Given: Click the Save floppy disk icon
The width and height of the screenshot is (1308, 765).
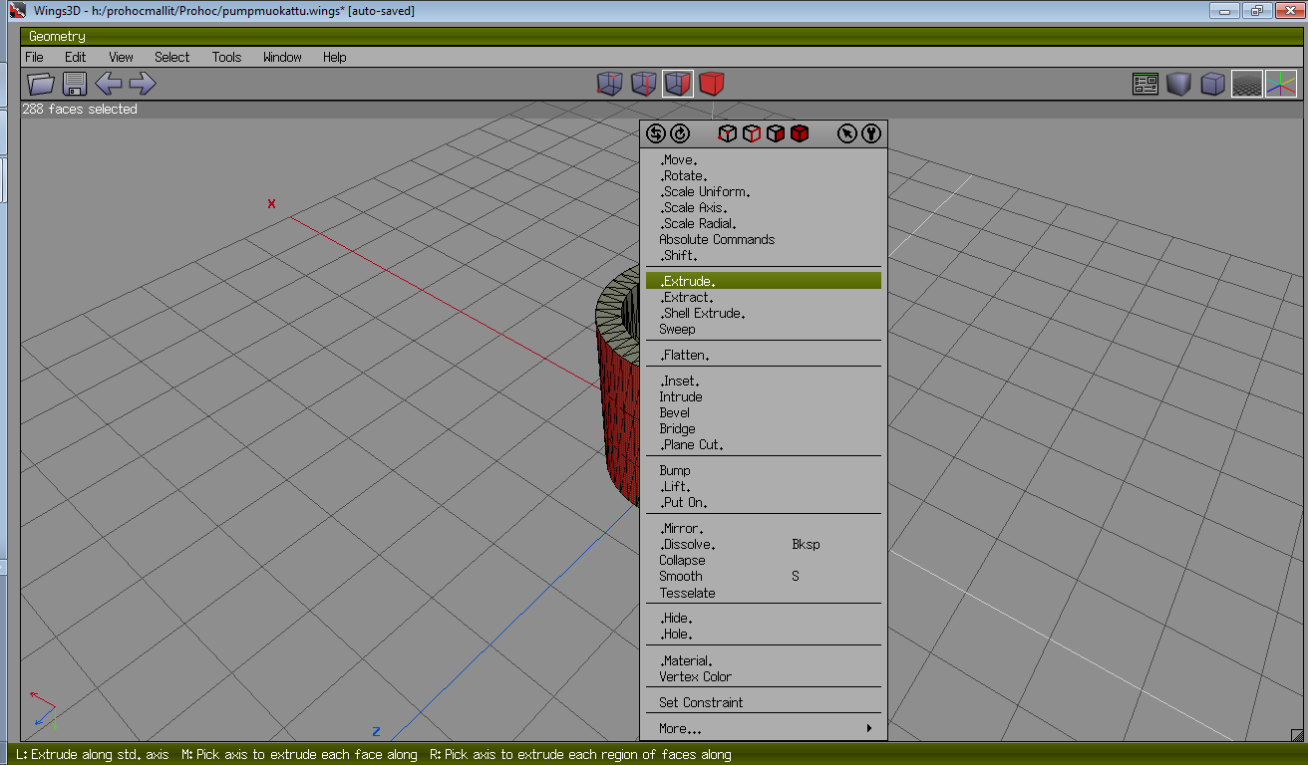Looking at the screenshot, I should [75, 84].
